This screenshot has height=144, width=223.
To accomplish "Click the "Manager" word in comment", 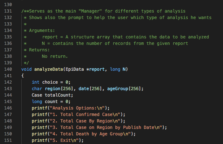I will pyautogui.click(x=90, y=11).
